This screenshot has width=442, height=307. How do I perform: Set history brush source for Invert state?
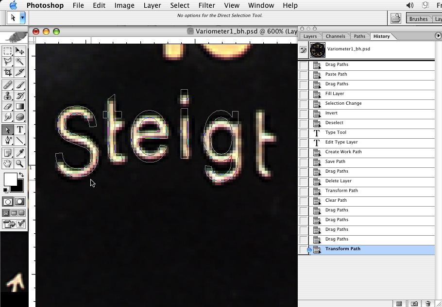click(x=304, y=113)
